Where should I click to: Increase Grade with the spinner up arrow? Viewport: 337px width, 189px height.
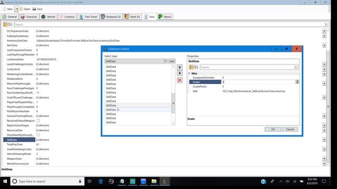297,81
